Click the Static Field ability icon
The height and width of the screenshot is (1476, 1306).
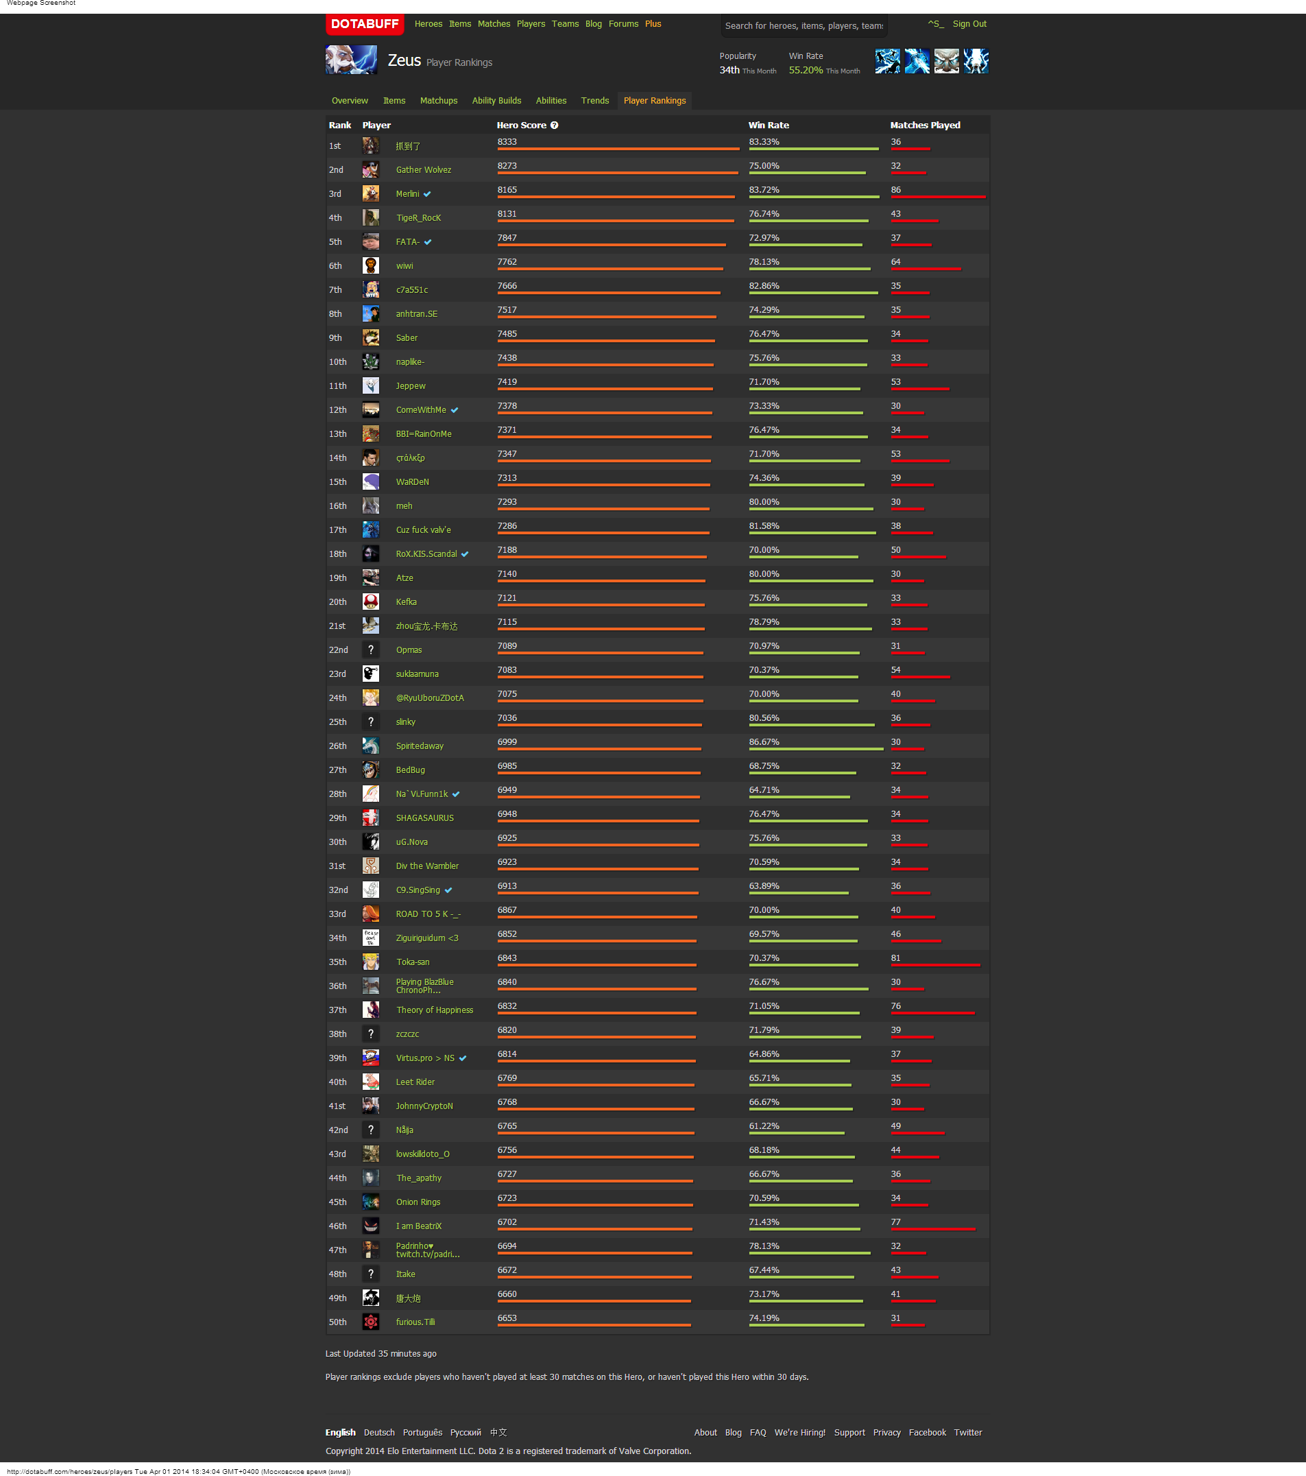[x=947, y=61]
